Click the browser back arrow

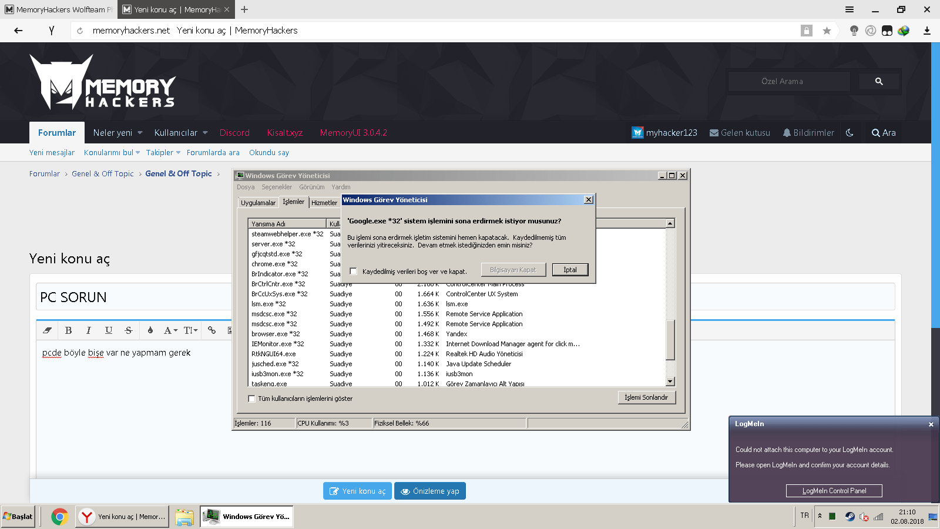click(18, 31)
